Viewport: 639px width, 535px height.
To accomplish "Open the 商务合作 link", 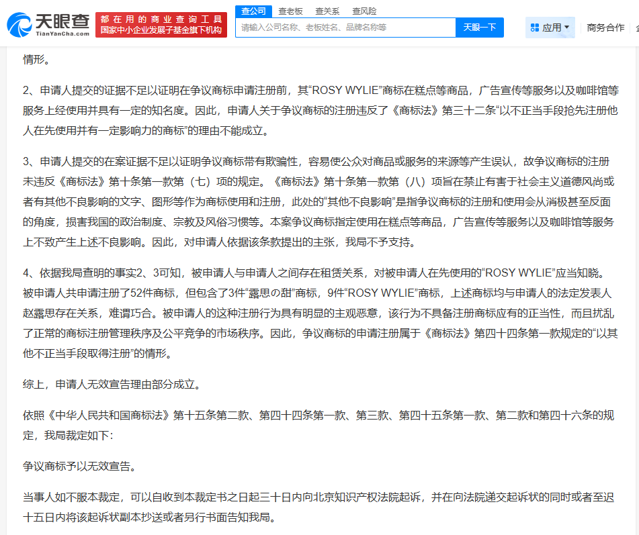I will 605,28.
